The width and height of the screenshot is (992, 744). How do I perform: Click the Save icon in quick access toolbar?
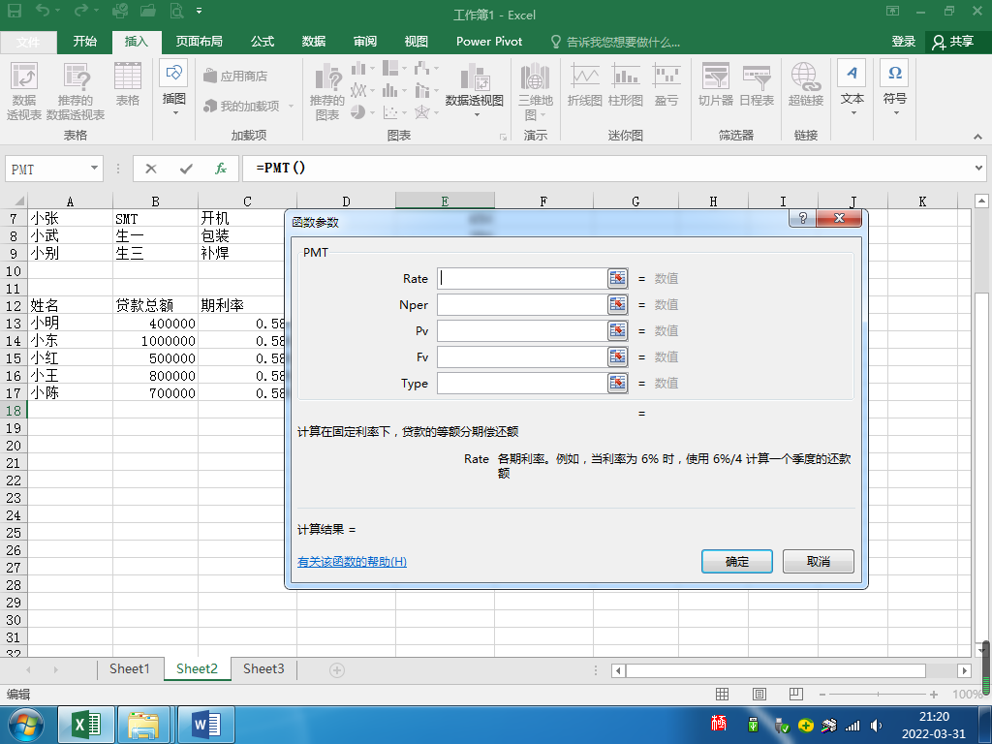pos(14,11)
